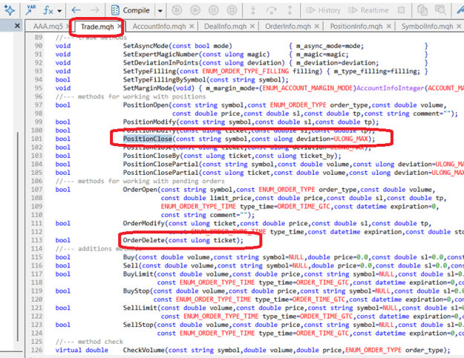
Task: Click the highlighted PositionClose text on line 101
Action: click(x=148, y=139)
